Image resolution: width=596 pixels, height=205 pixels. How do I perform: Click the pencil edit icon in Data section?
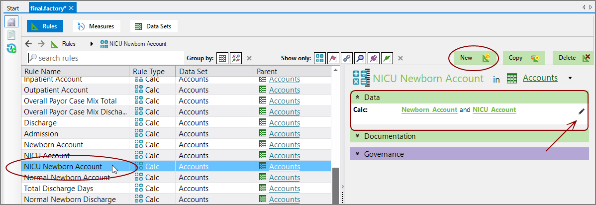point(582,112)
